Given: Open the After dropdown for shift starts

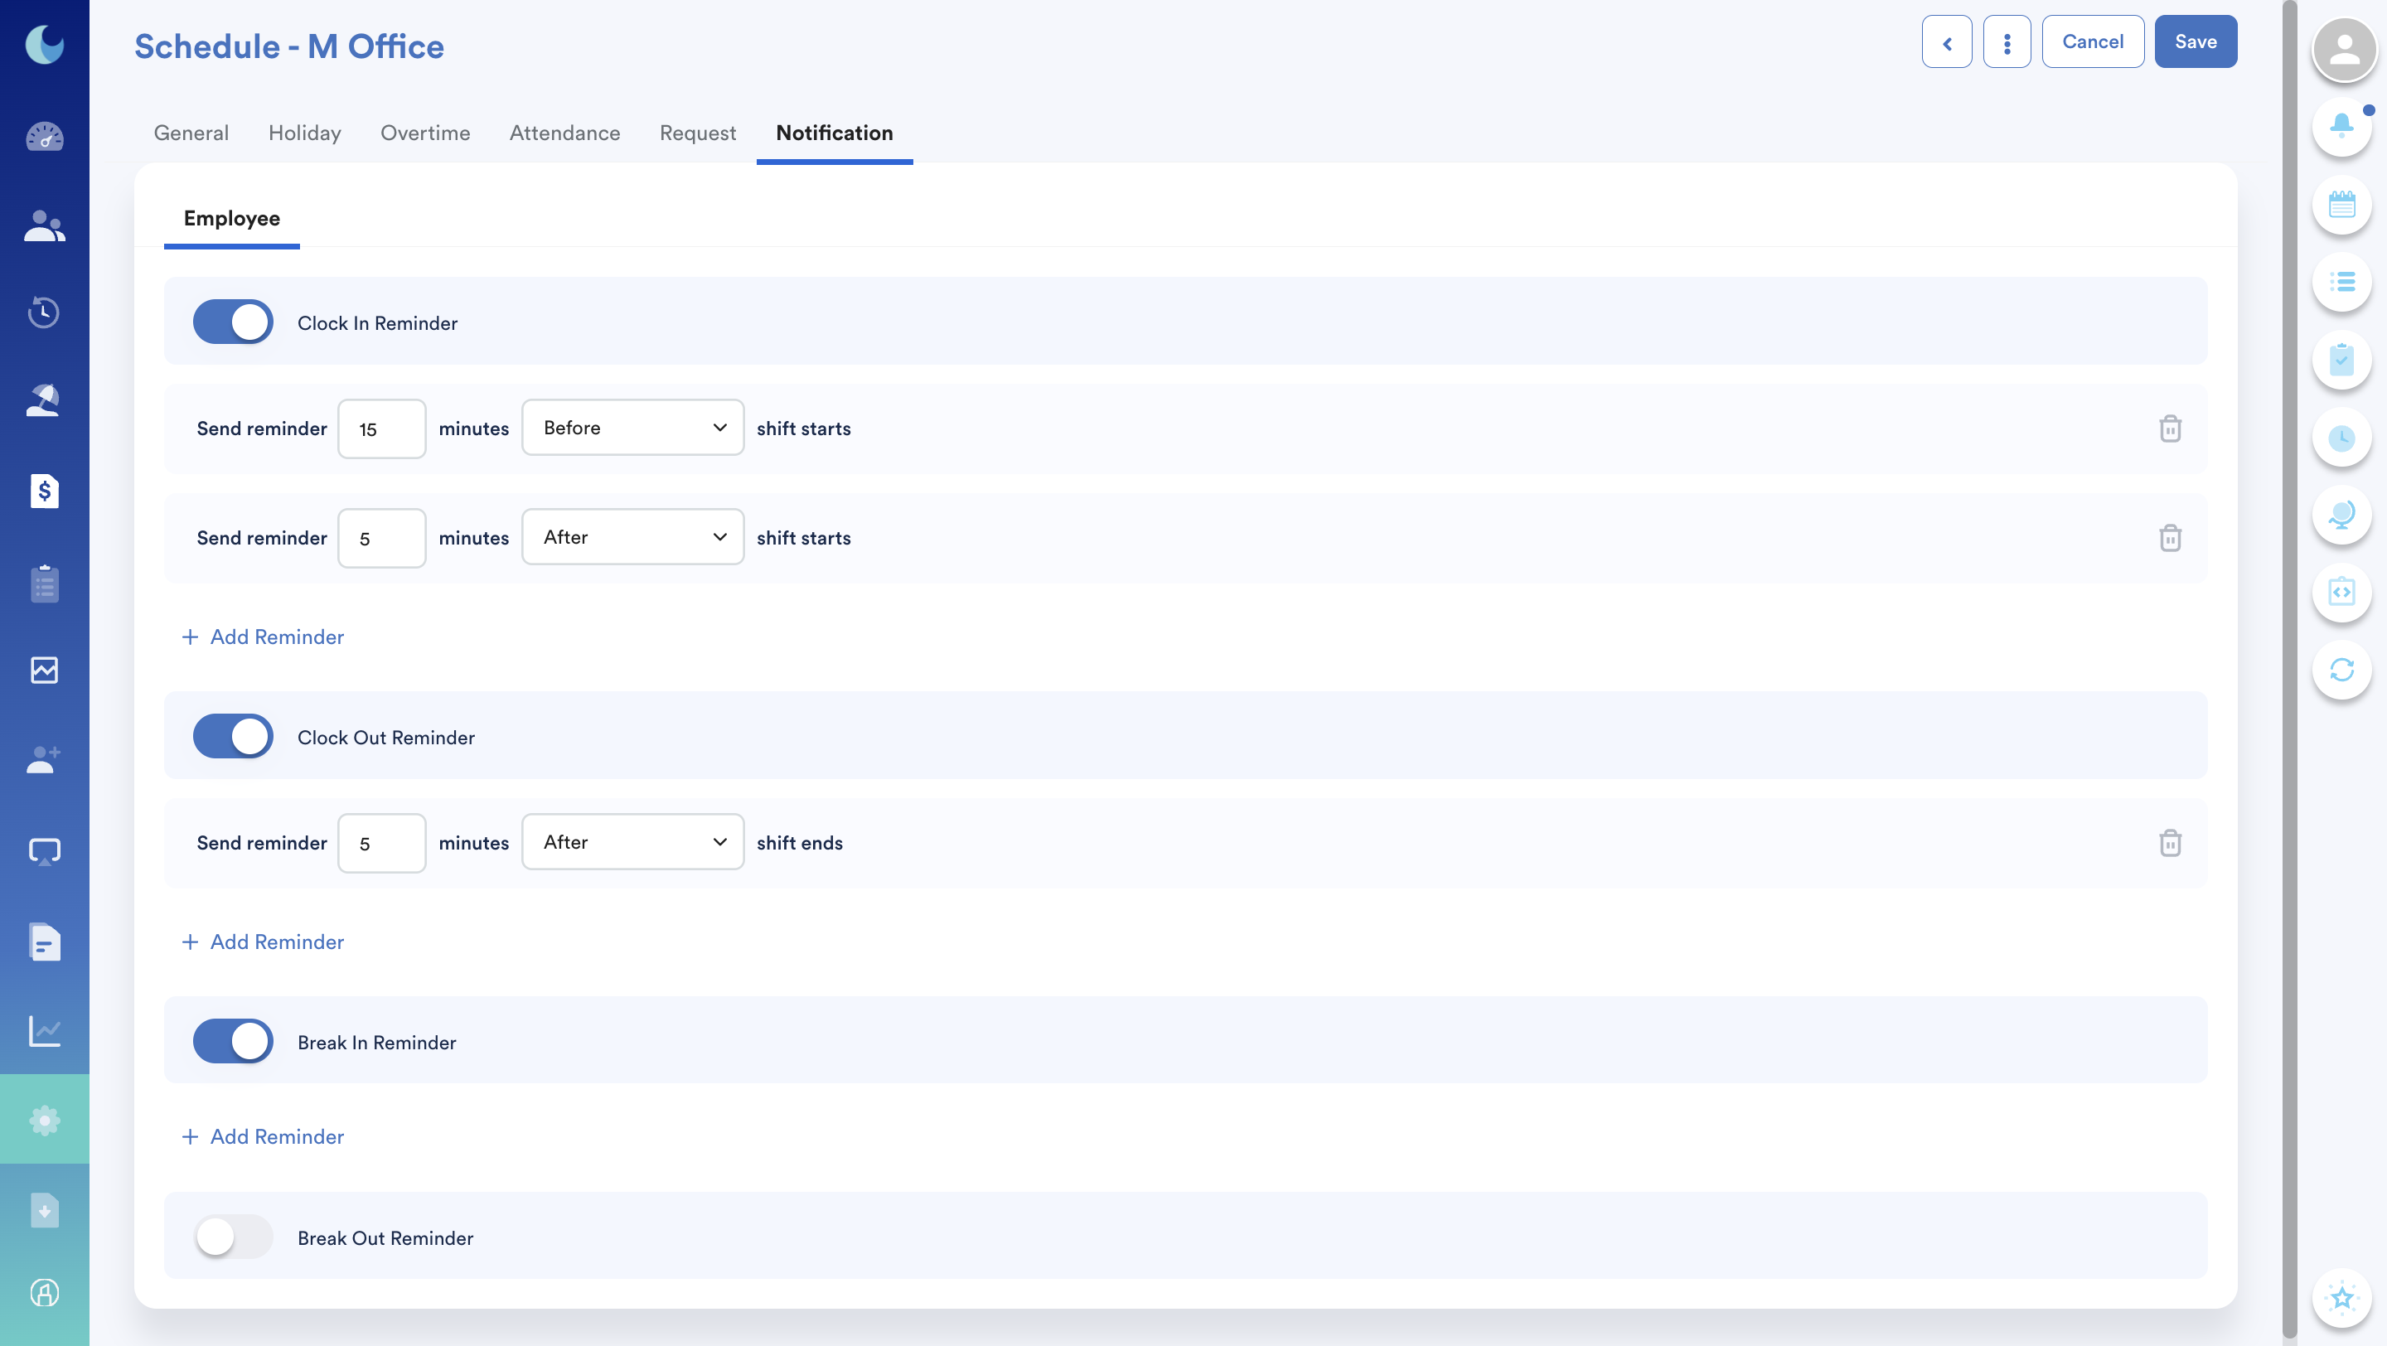Looking at the screenshot, I should click(x=632, y=537).
